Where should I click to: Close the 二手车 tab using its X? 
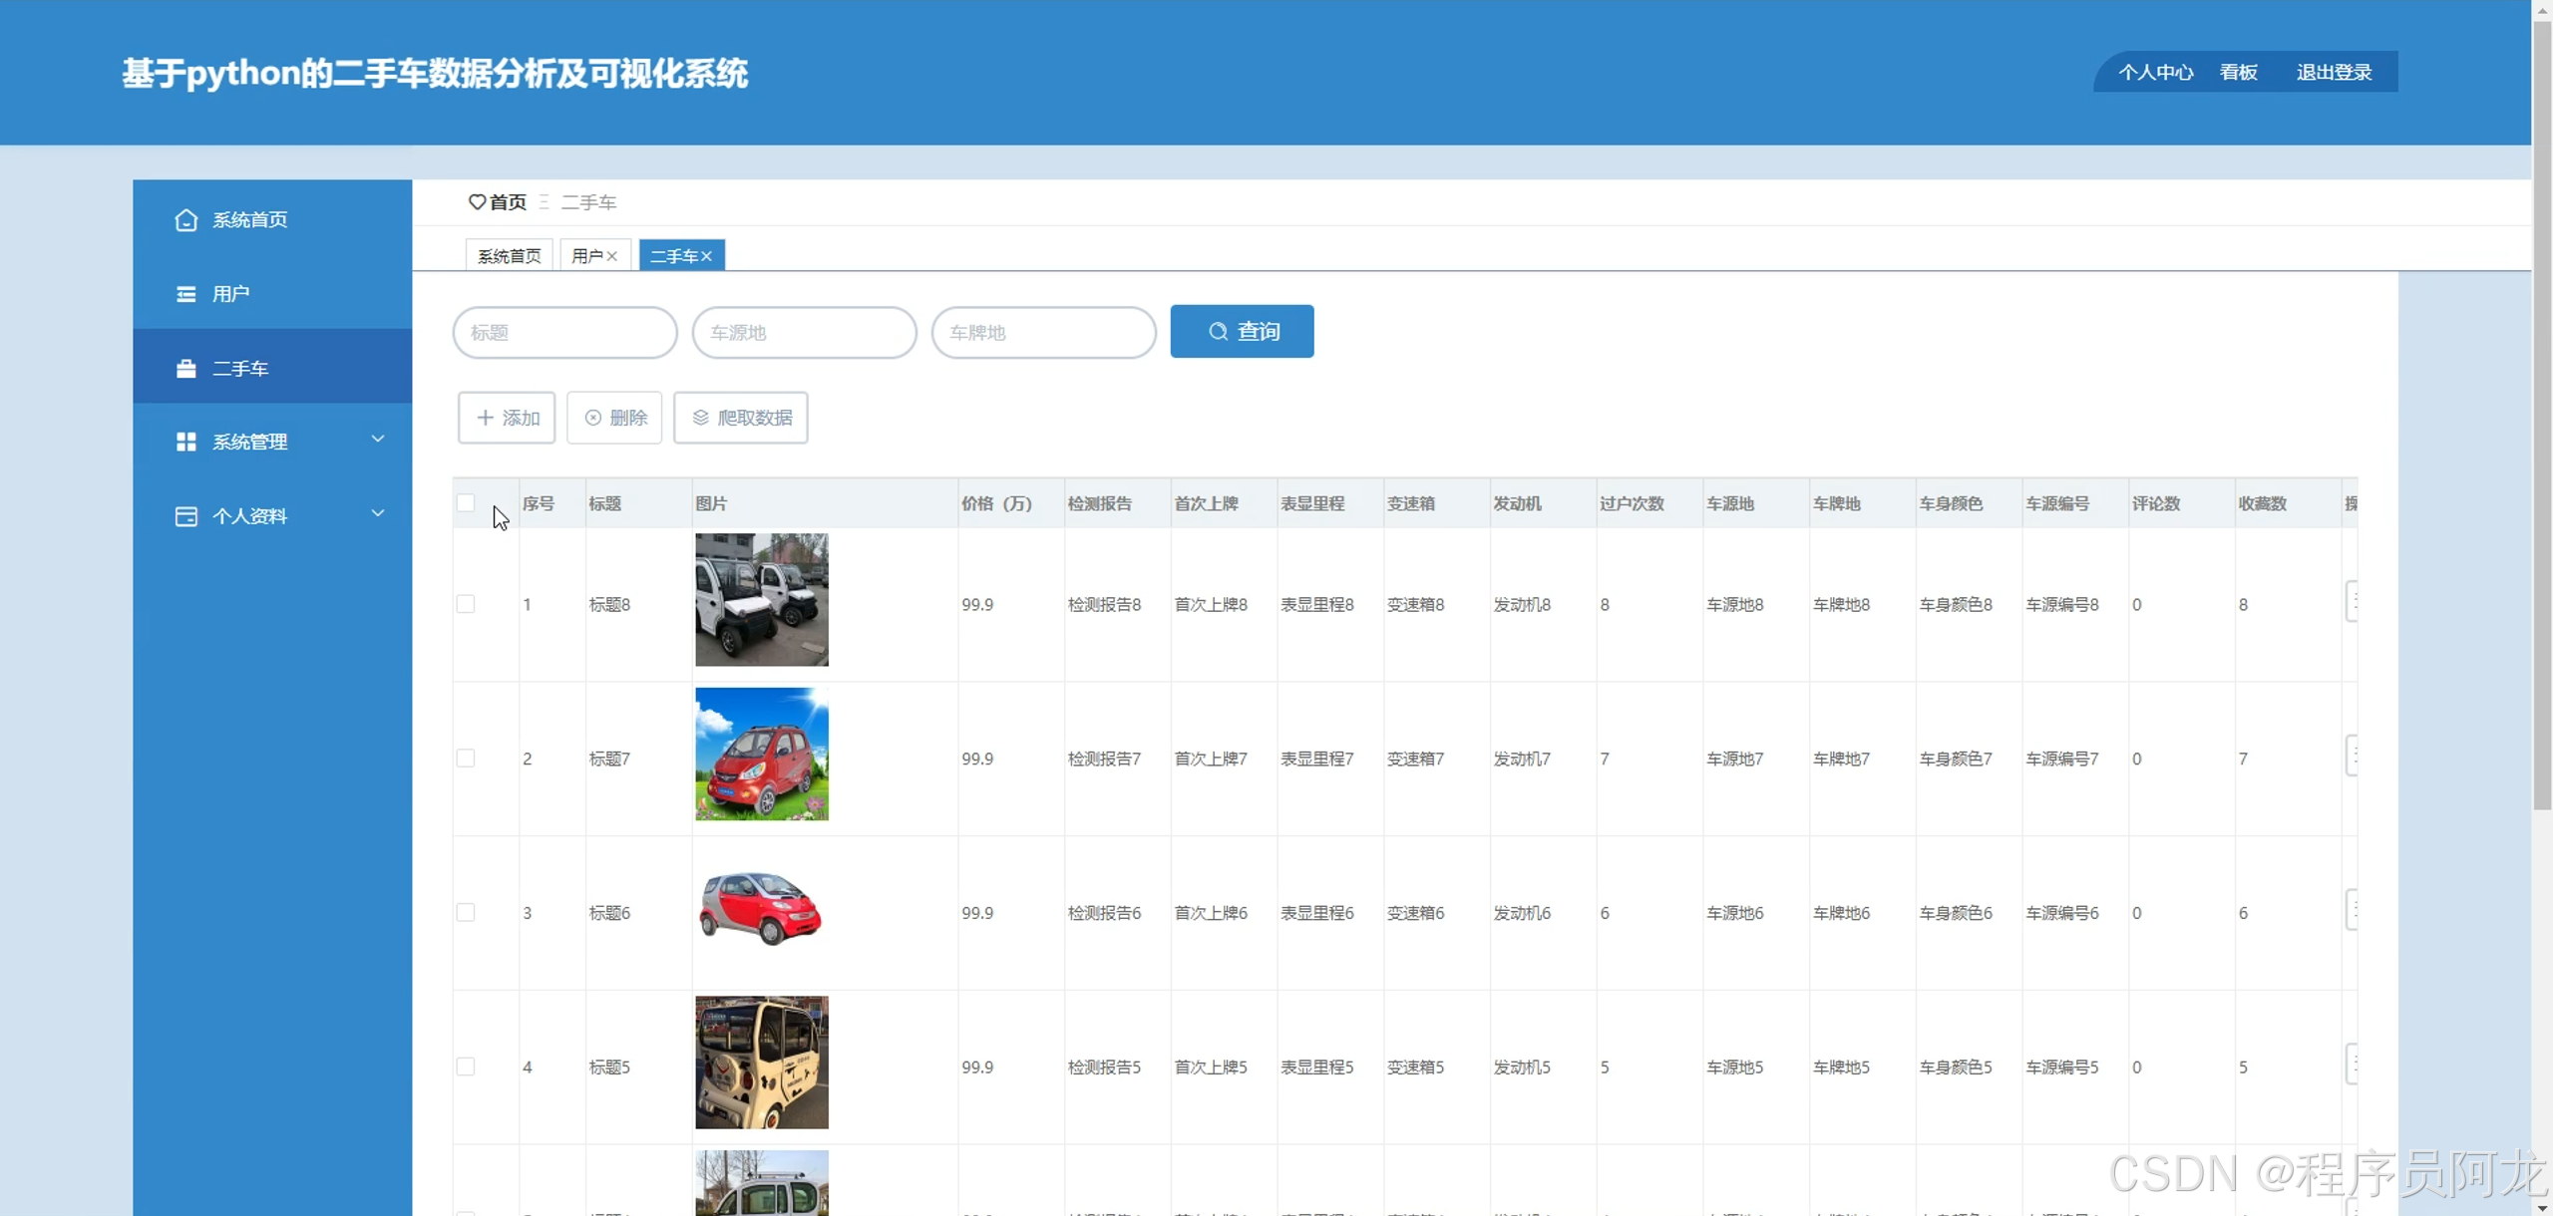click(706, 256)
